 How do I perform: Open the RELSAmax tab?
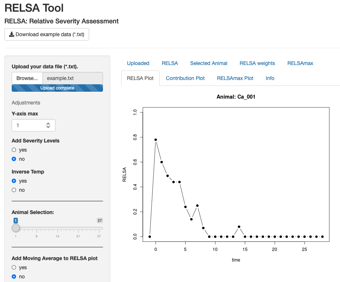(x=300, y=63)
